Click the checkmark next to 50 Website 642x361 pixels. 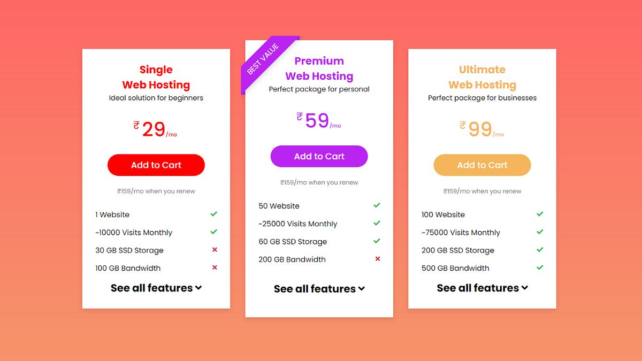377,205
